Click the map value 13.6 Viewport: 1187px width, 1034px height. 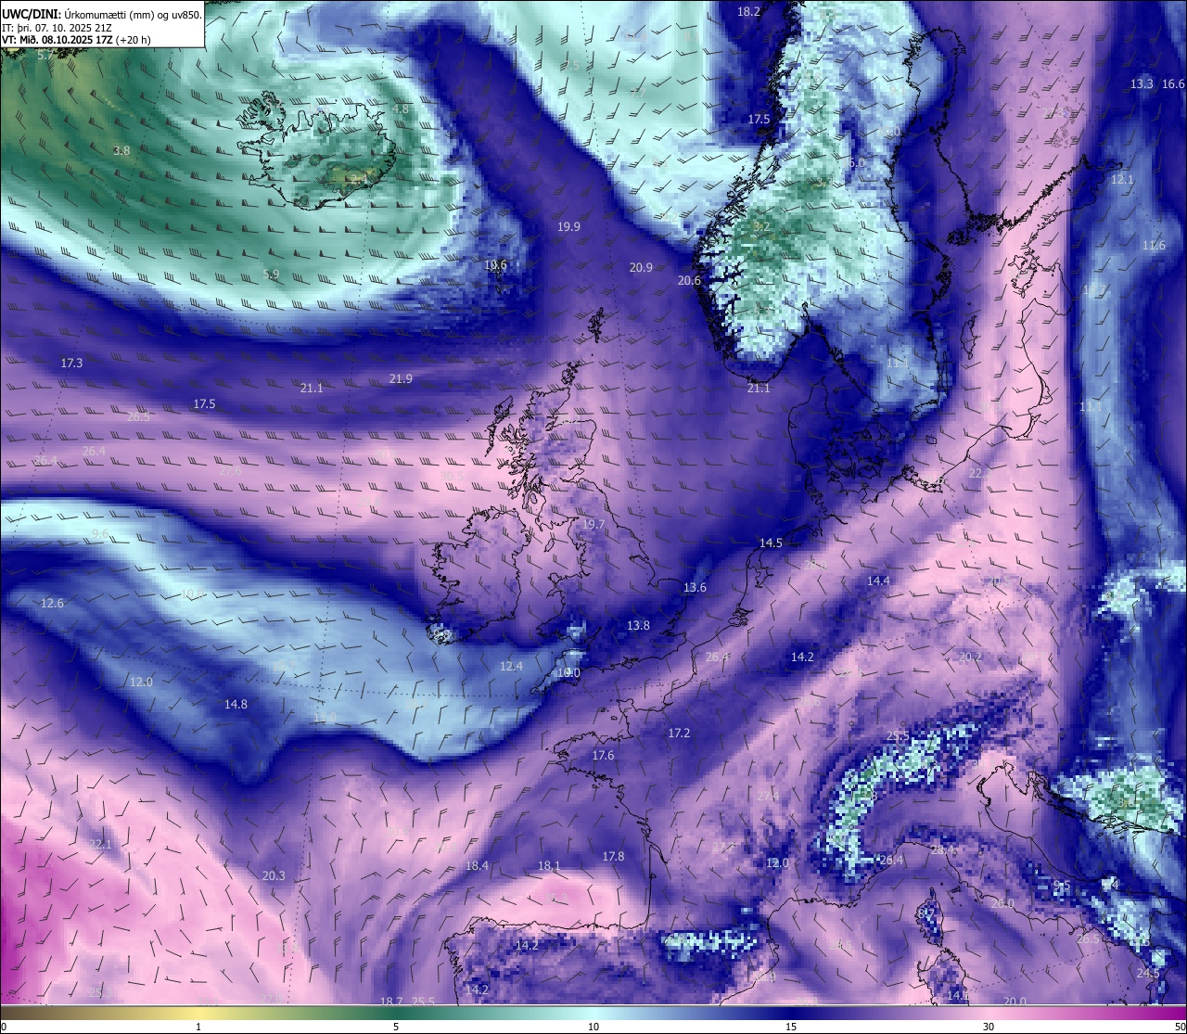click(x=695, y=588)
